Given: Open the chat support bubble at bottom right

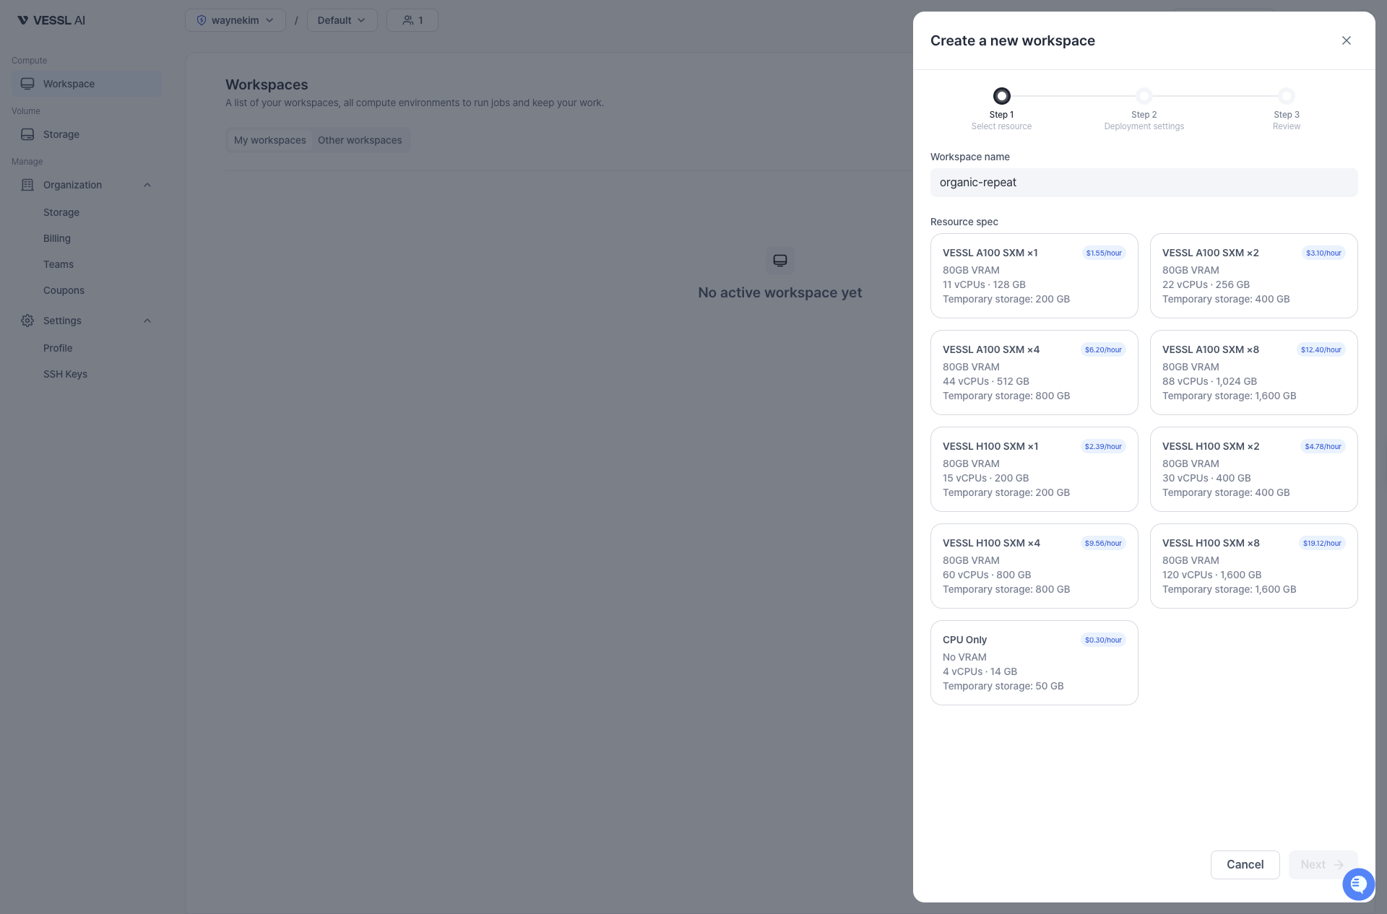Looking at the screenshot, I should tap(1358, 884).
